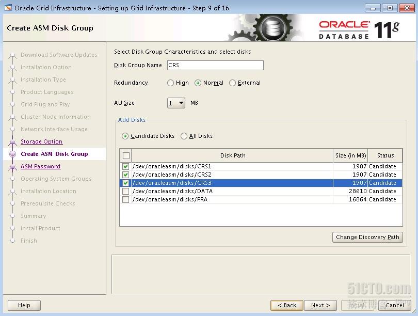The height and width of the screenshot is (316, 418).
Task: Check the DATA disk checkbox
Action: pos(125,191)
